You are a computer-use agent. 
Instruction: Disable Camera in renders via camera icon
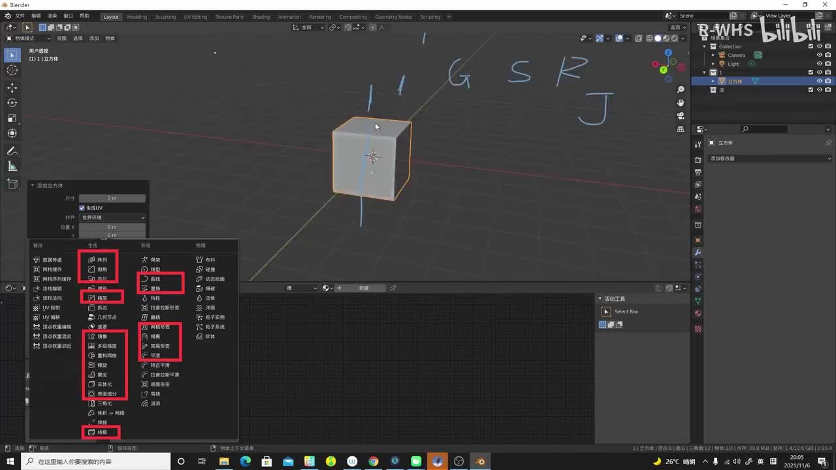click(828, 55)
